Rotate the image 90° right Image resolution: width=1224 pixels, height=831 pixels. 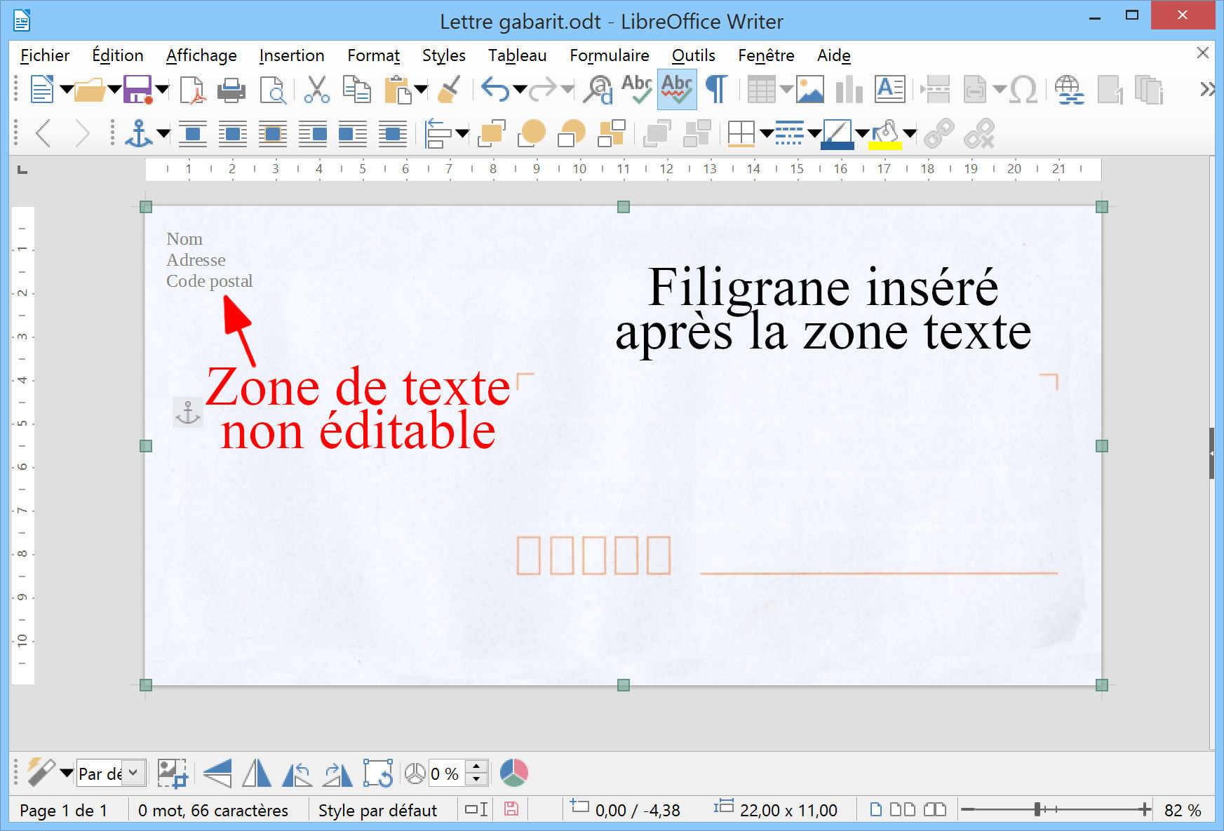coord(337,773)
